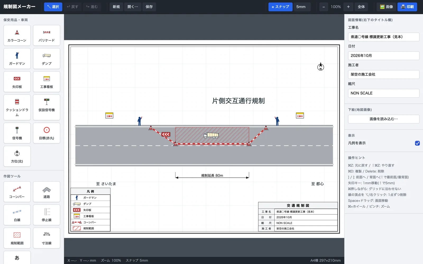The height and width of the screenshot is (264, 423).
Task: Zoom in with the plus button
Action: pos(348,7)
